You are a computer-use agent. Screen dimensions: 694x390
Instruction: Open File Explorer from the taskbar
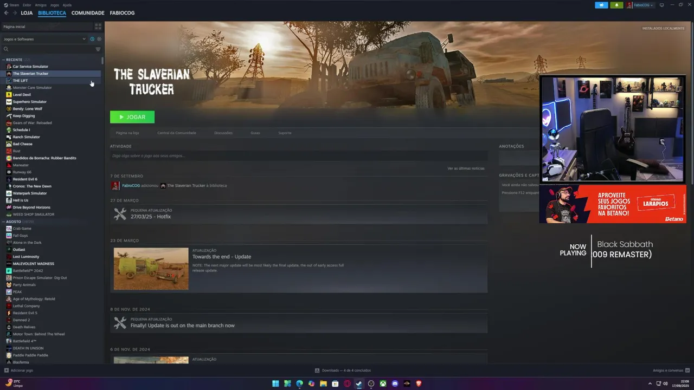click(323, 383)
